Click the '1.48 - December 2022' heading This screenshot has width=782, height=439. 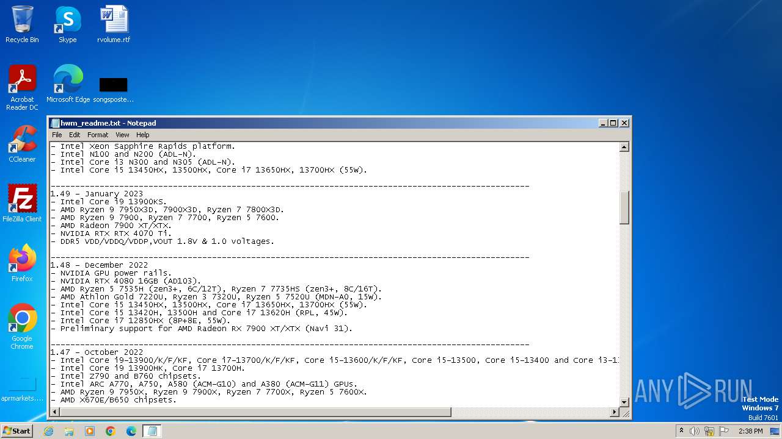point(99,265)
